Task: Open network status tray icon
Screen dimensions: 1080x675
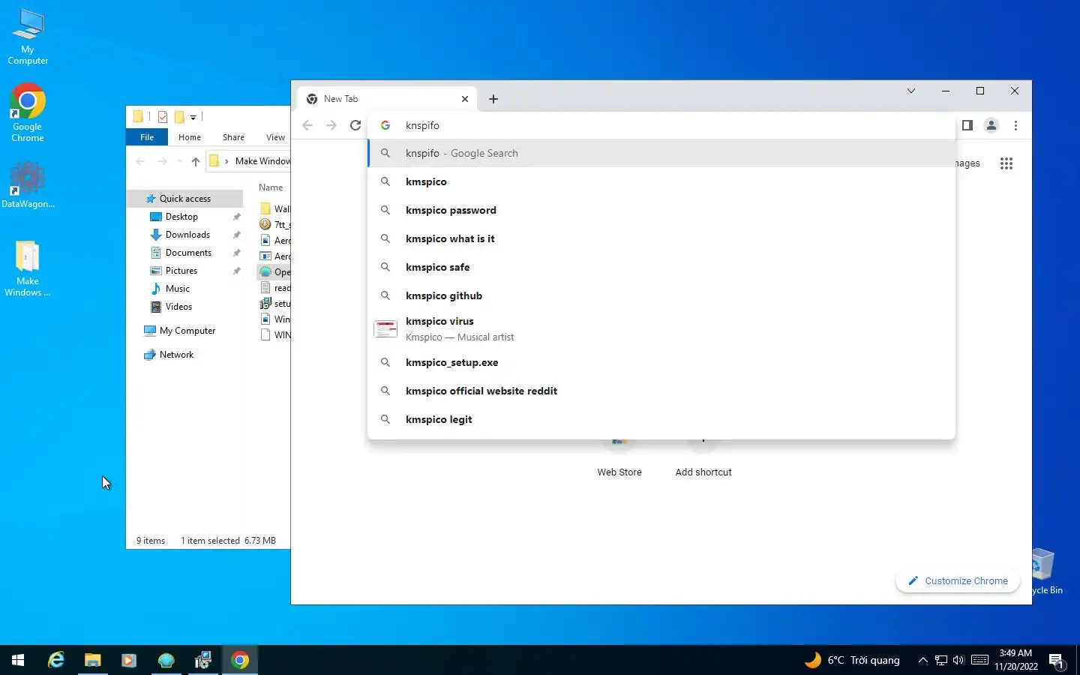Action: click(941, 660)
